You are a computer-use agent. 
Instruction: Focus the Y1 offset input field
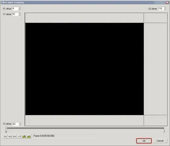pyautogui.click(x=15, y=14)
